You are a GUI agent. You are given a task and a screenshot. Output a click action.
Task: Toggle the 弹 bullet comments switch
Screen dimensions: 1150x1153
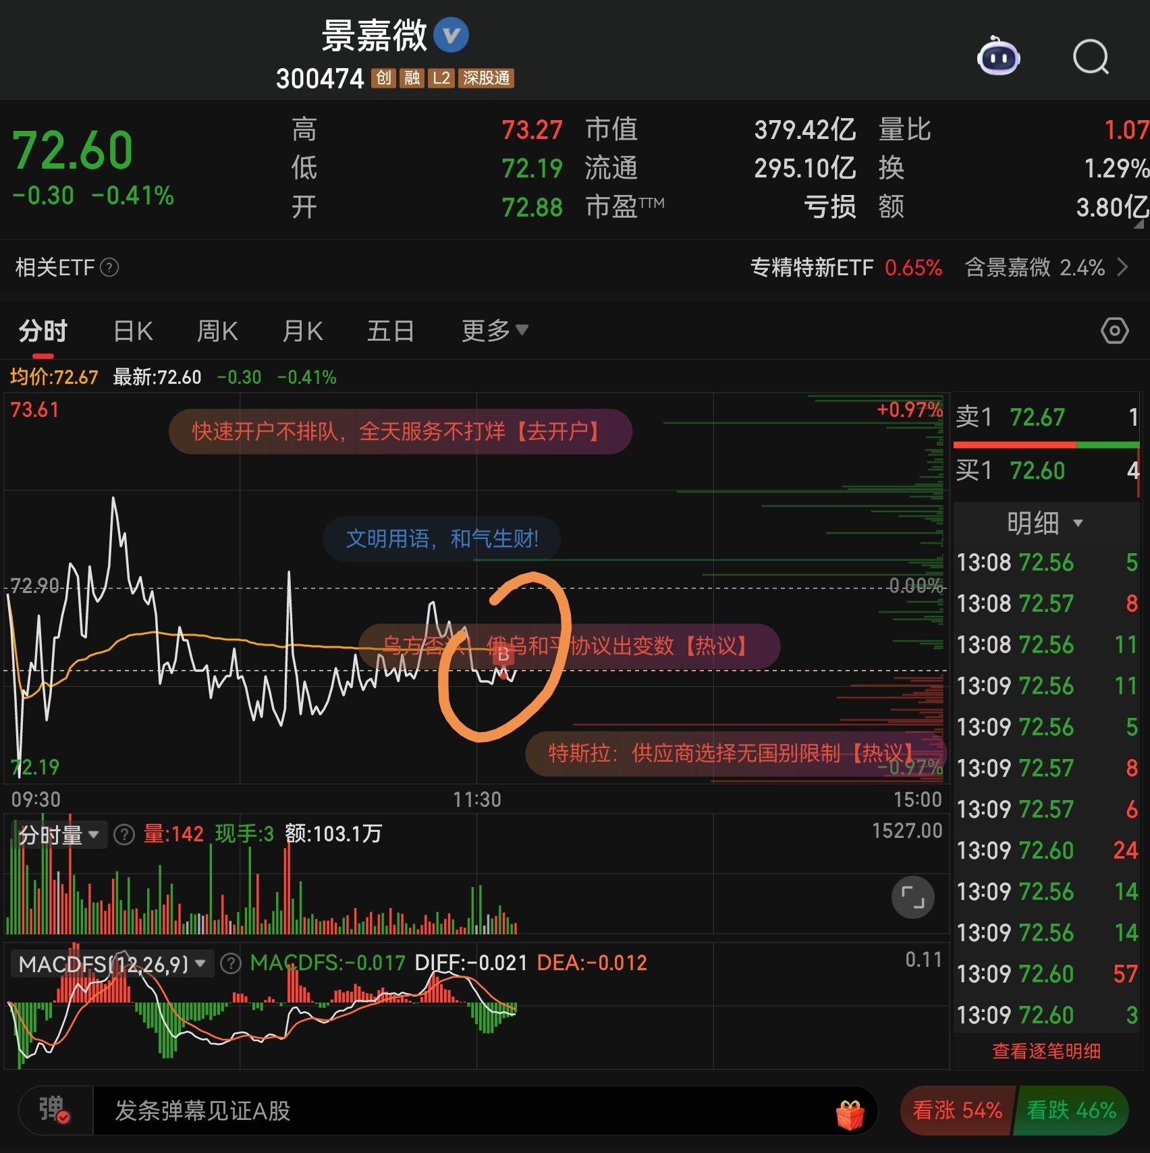click(55, 1110)
